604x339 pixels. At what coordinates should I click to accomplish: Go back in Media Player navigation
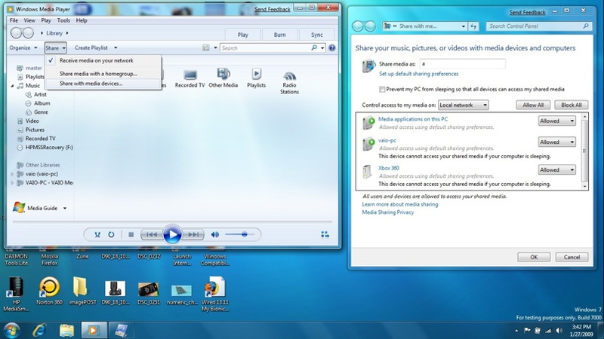16,33
